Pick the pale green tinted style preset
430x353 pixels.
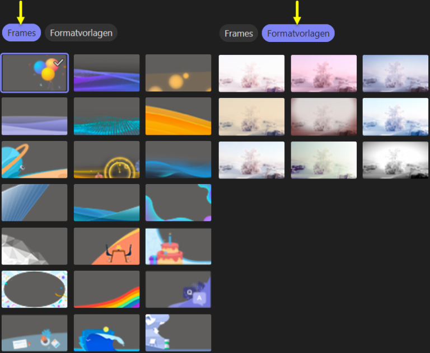[324, 159]
